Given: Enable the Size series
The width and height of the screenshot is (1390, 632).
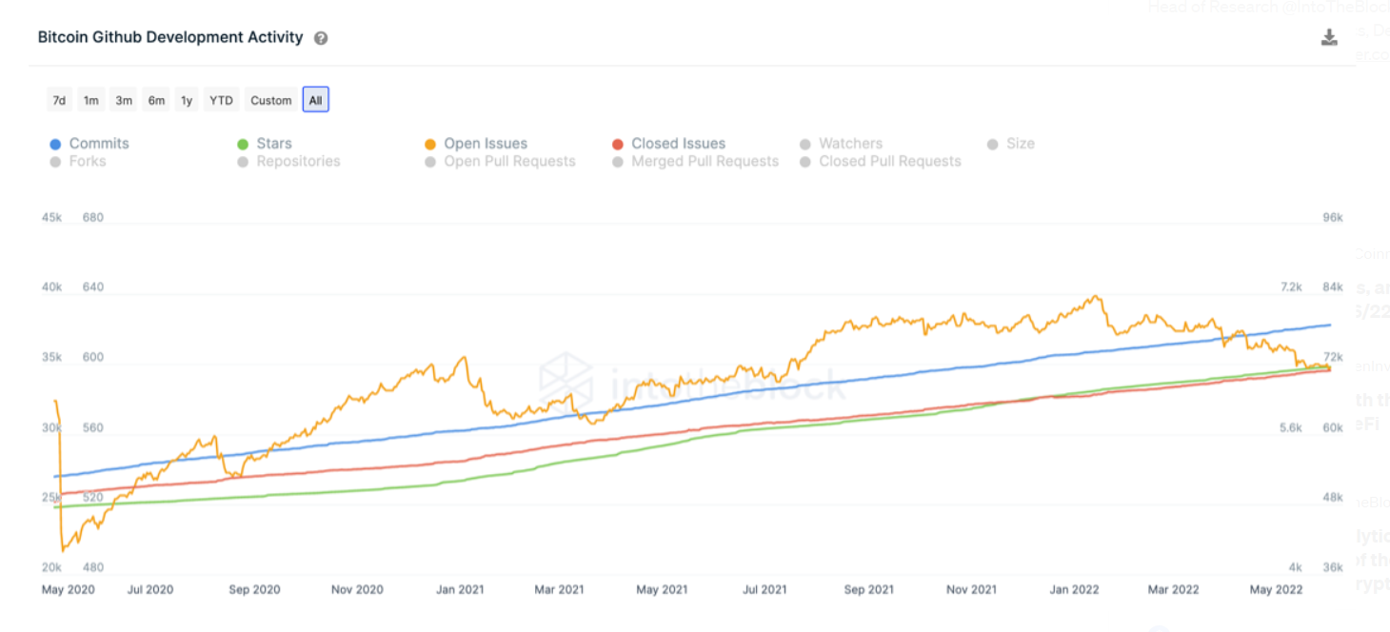Looking at the screenshot, I should (x=1011, y=144).
